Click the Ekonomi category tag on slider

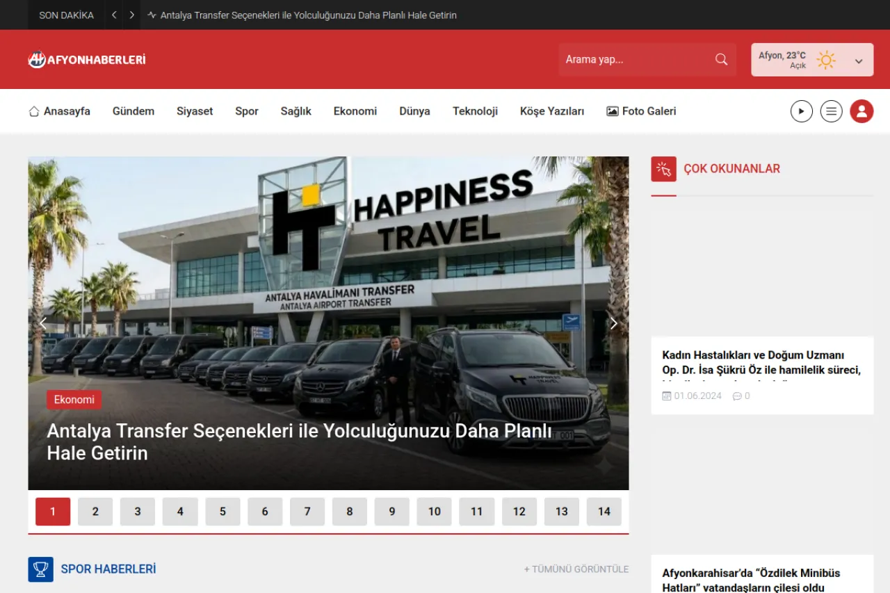click(x=74, y=400)
